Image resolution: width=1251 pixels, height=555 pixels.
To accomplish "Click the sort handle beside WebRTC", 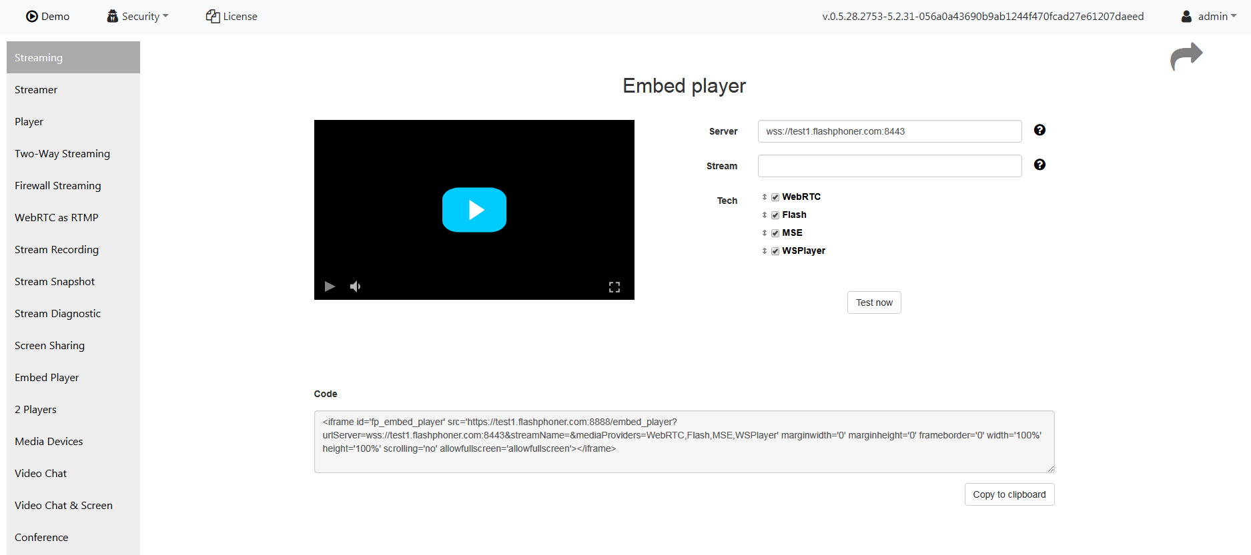I will (x=765, y=197).
